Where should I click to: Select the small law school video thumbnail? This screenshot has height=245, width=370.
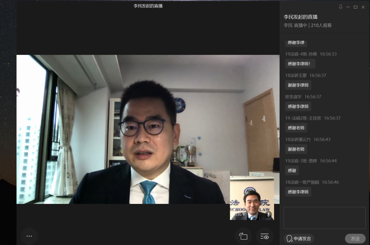[252, 198]
